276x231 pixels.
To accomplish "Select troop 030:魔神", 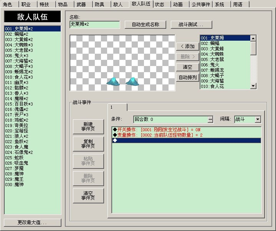I will coord(33,185).
